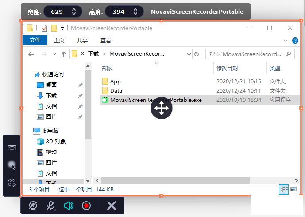Screen dimensions: 305x217
Task: Mute system audio speaker icon
Action: click(69, 206)
